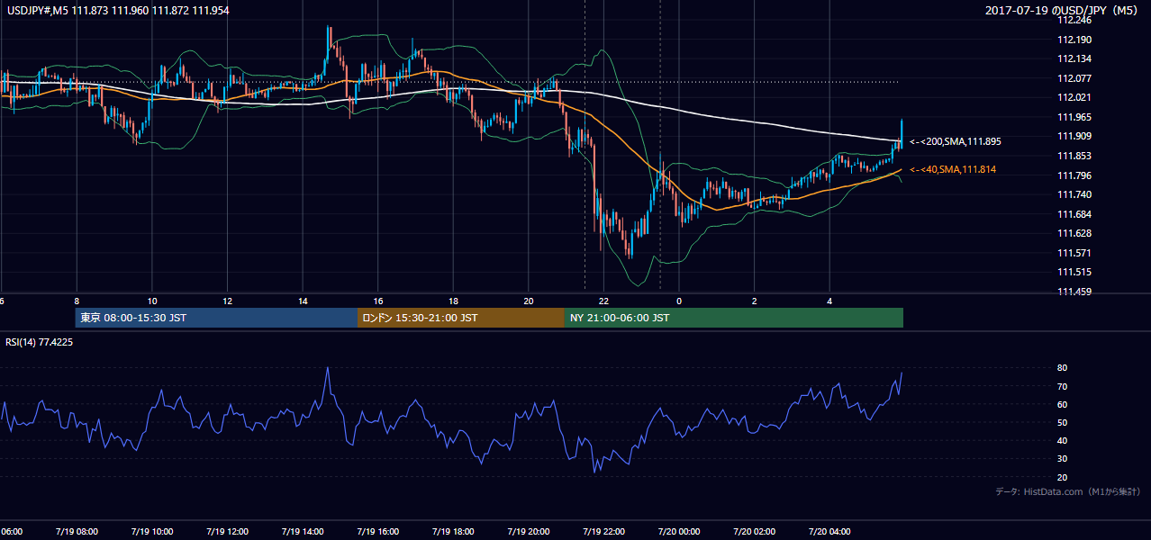Click the 7/19 22:00 bottom time label
The image size is (1151, 540).
[x=604, y=532]
